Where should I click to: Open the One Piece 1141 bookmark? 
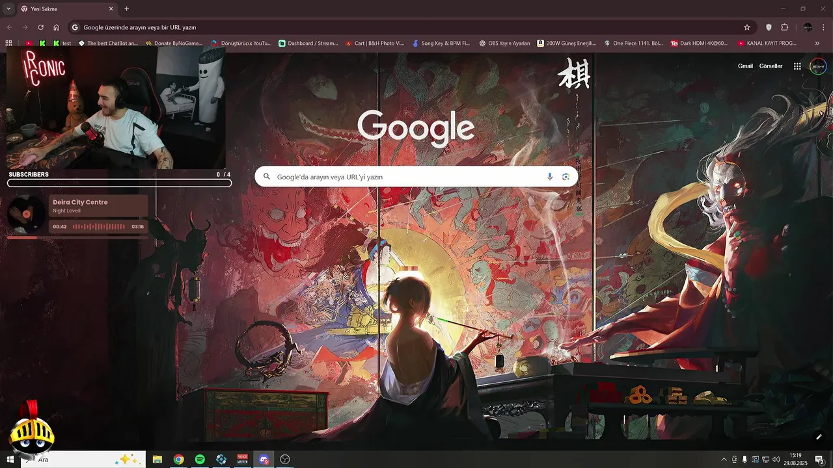click(633, 43)
